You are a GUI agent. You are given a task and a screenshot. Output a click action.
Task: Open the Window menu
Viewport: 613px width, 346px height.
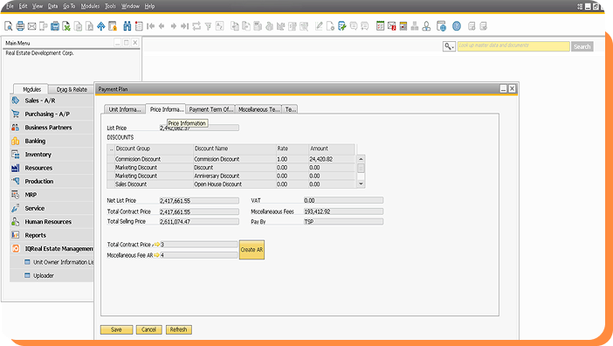(130, 6)
